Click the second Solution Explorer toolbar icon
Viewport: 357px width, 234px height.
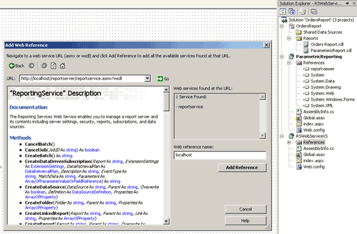(292, 11)
